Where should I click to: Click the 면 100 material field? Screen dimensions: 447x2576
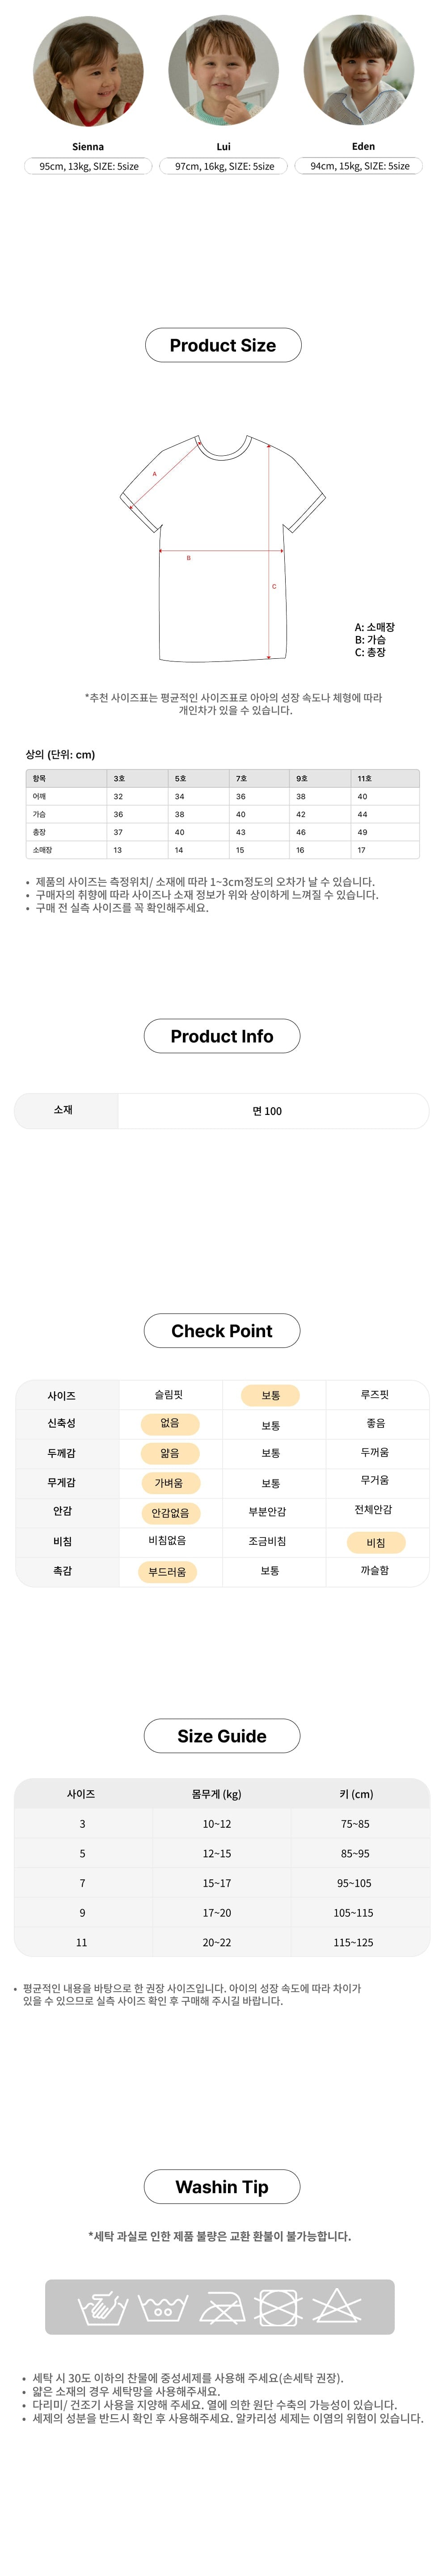tap(267, 1111)
